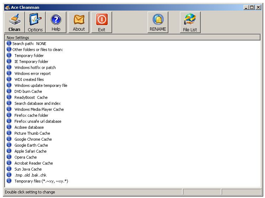Select 'Google Earth Cache' text

tap(31, 145)
